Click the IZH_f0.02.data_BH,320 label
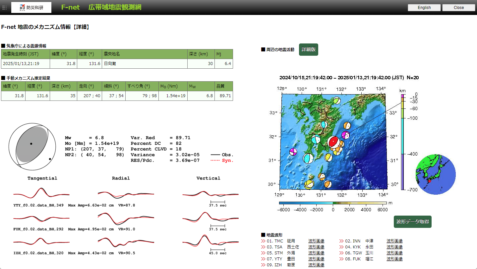 [38, 253]
